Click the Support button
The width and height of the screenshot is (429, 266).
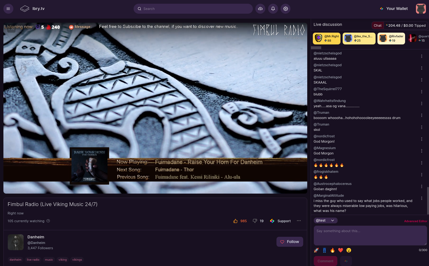click(x=280, y=221)
